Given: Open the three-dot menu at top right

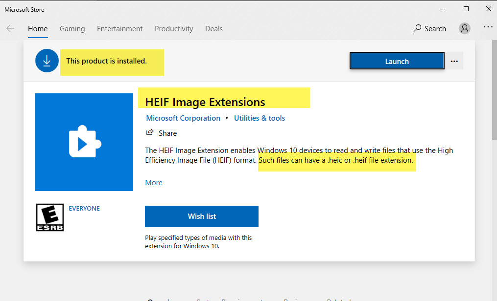Looking at the screenshot, I should tap(488, 27).
